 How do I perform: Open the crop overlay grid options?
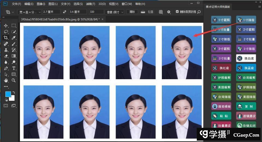(x=161, y=12)
